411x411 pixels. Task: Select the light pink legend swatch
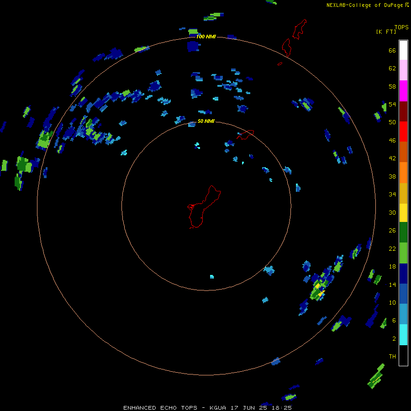[403, 70]
